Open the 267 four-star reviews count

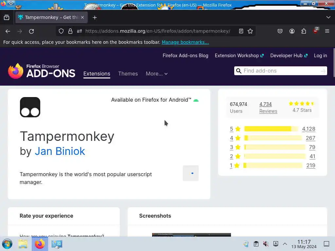coord(310,138)
